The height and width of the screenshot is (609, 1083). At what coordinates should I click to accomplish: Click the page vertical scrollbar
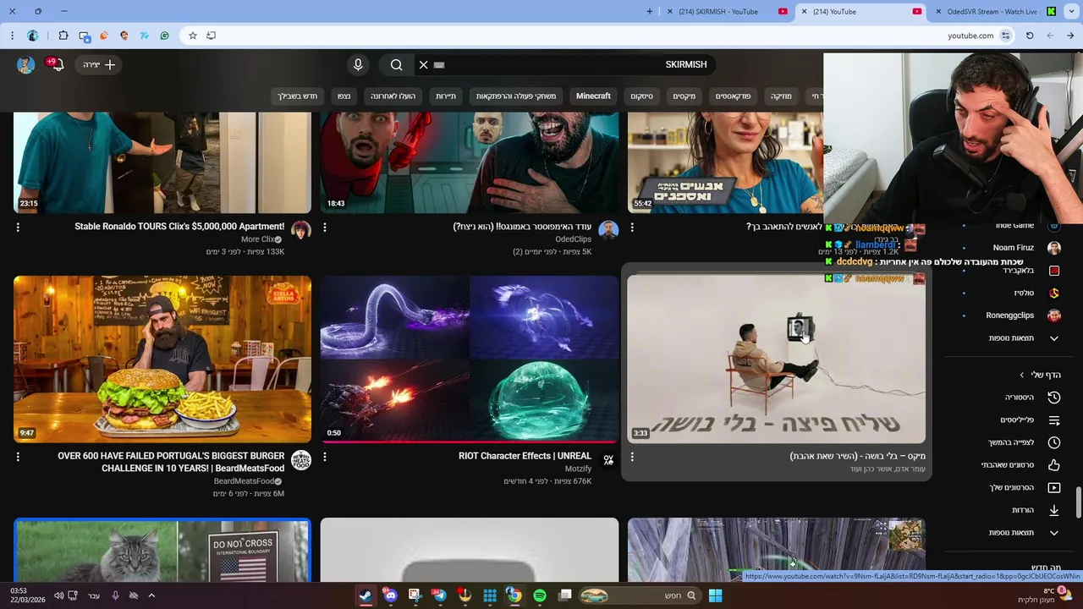(1078, 503)
